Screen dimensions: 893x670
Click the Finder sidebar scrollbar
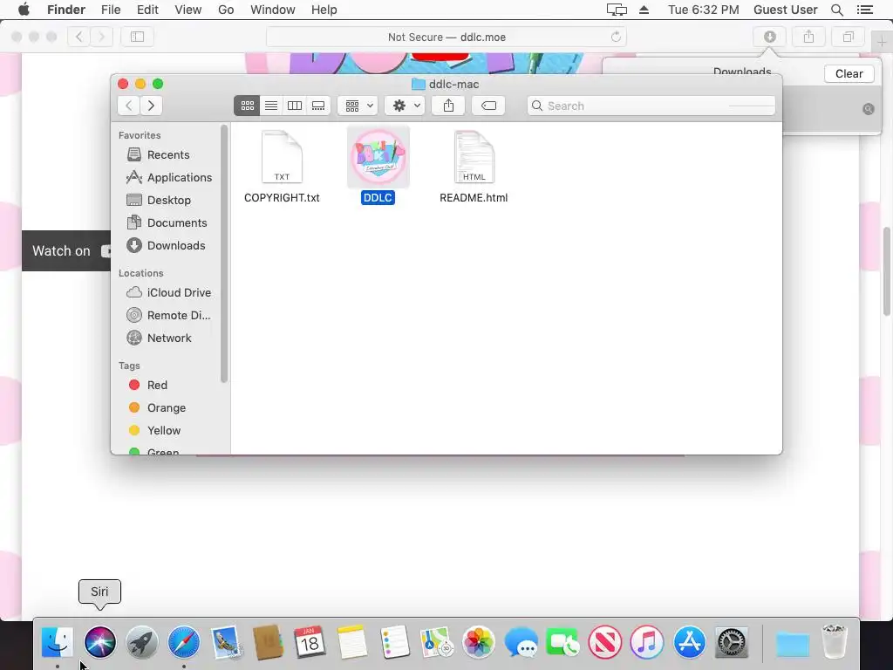click(x=224, y=254)
